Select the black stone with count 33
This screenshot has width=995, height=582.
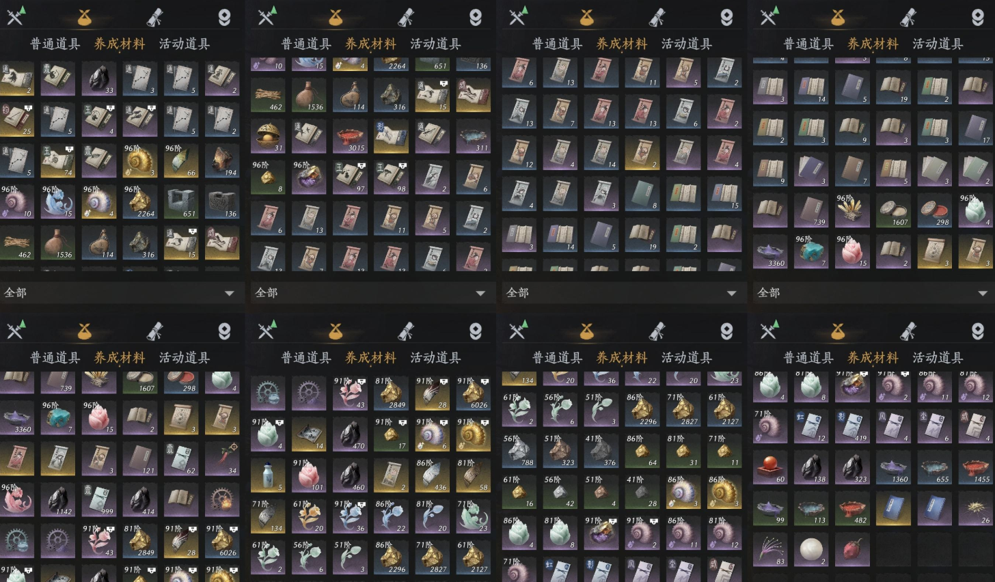click(99, 79)
